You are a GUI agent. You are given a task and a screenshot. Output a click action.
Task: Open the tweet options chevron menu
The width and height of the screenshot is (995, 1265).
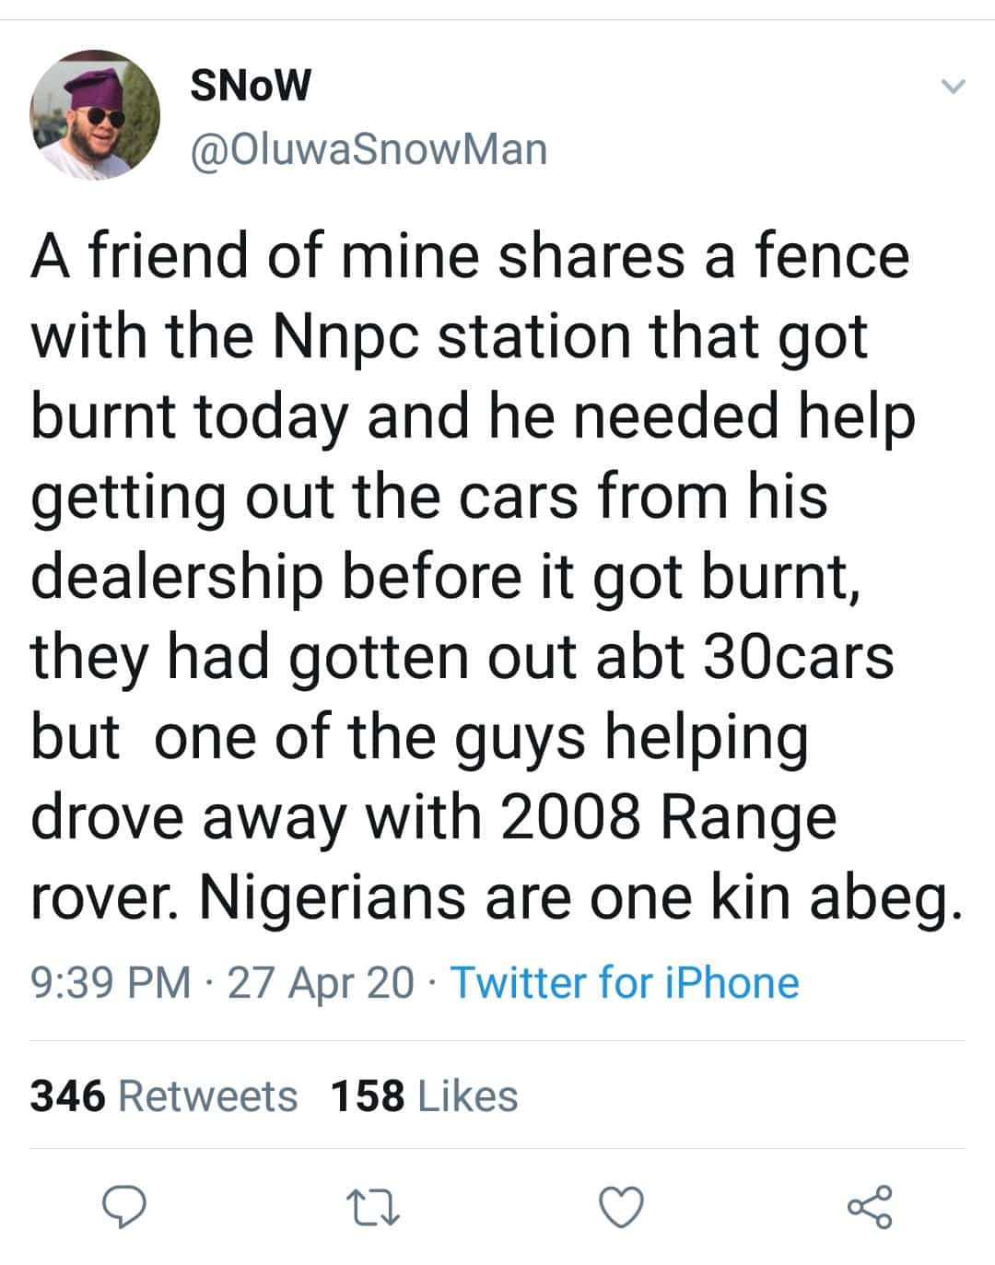952,88
